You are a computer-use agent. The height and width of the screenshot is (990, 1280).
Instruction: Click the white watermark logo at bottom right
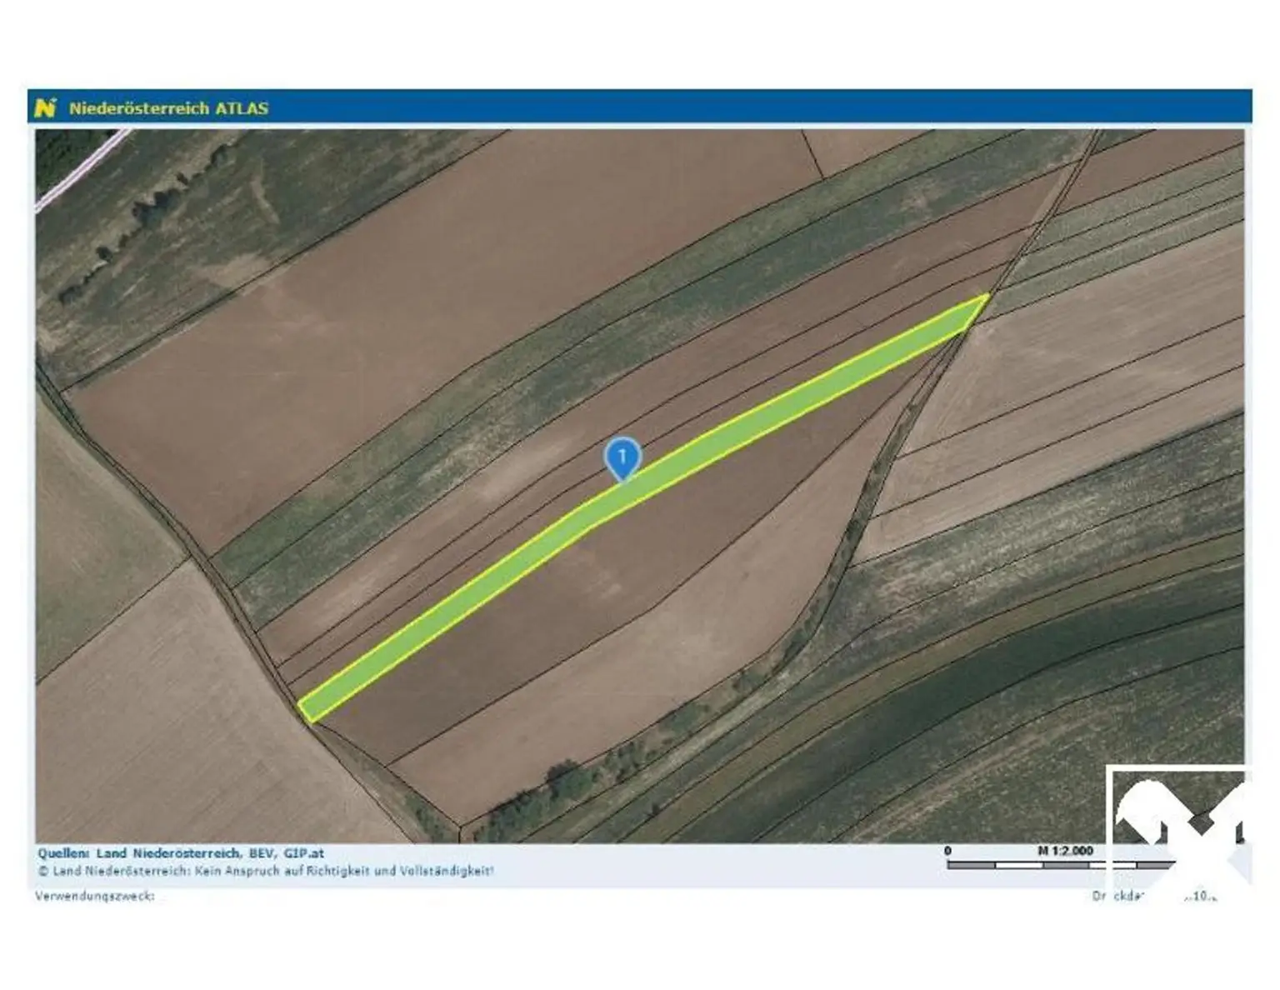point(1178,825)
